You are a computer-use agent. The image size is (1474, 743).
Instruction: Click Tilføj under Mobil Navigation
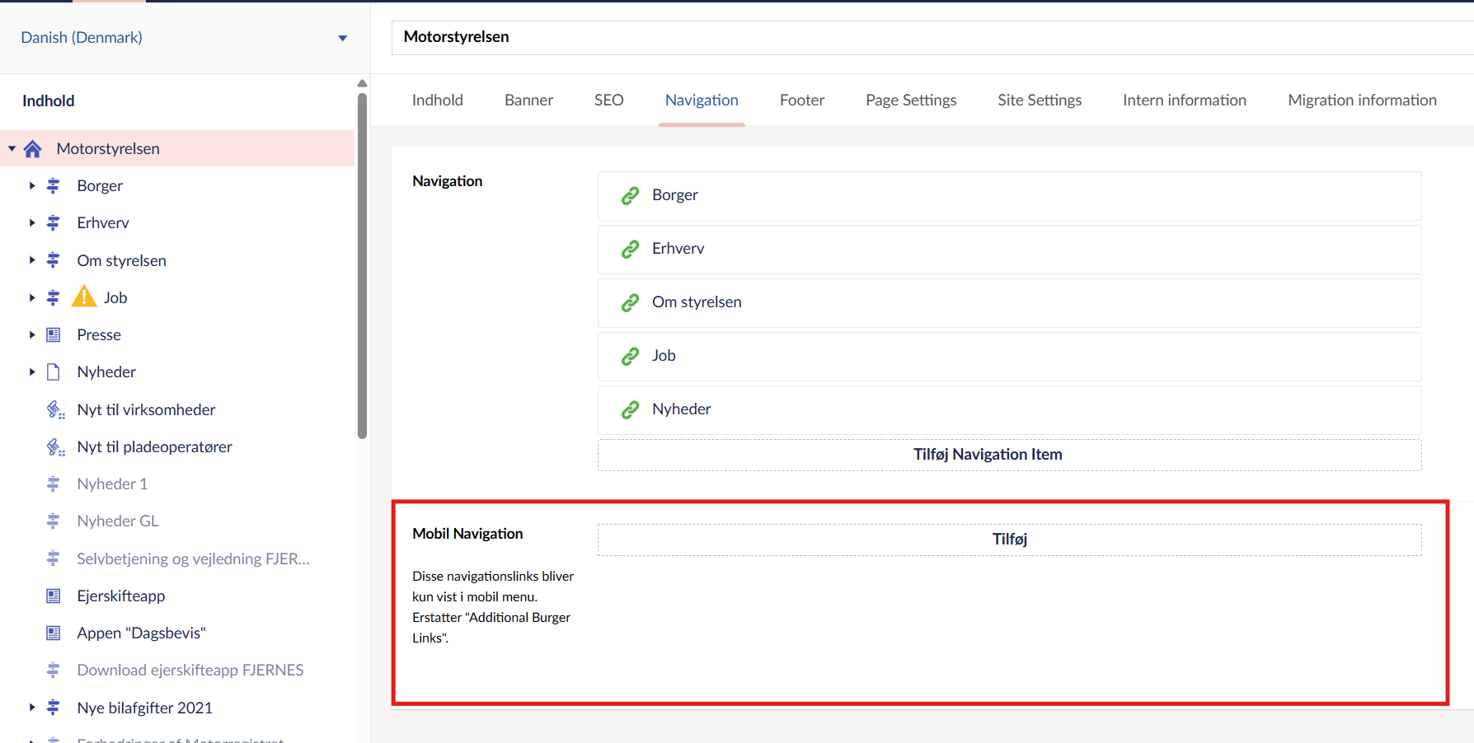1009,540
